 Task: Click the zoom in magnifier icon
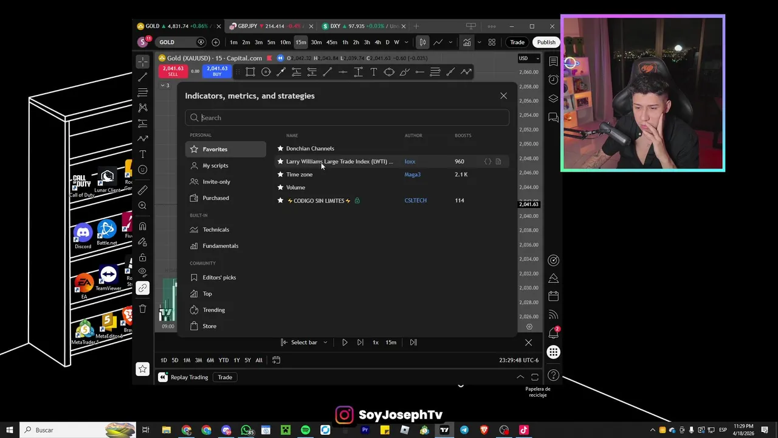[x=142, y=206]
